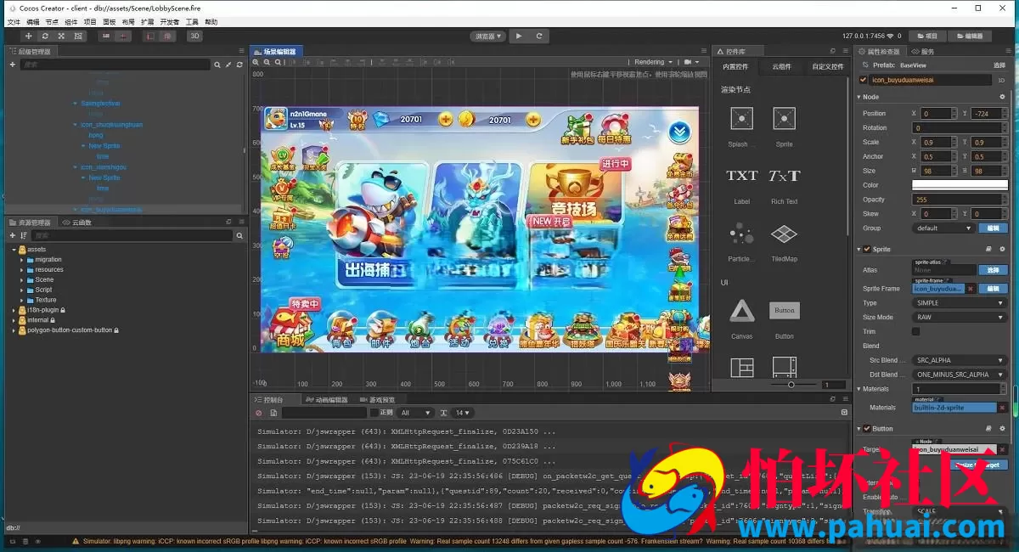Select the Texture folder
Screen dimensions: 1019x552
[x=46, y=301]
